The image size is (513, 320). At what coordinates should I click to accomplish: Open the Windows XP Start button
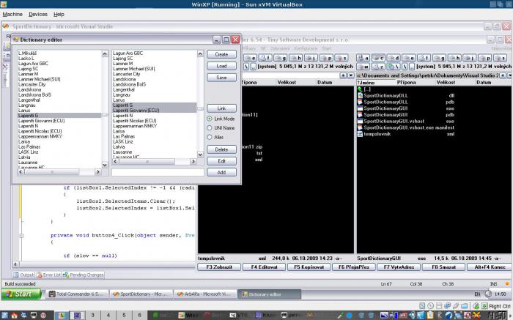tap(21, 294)
